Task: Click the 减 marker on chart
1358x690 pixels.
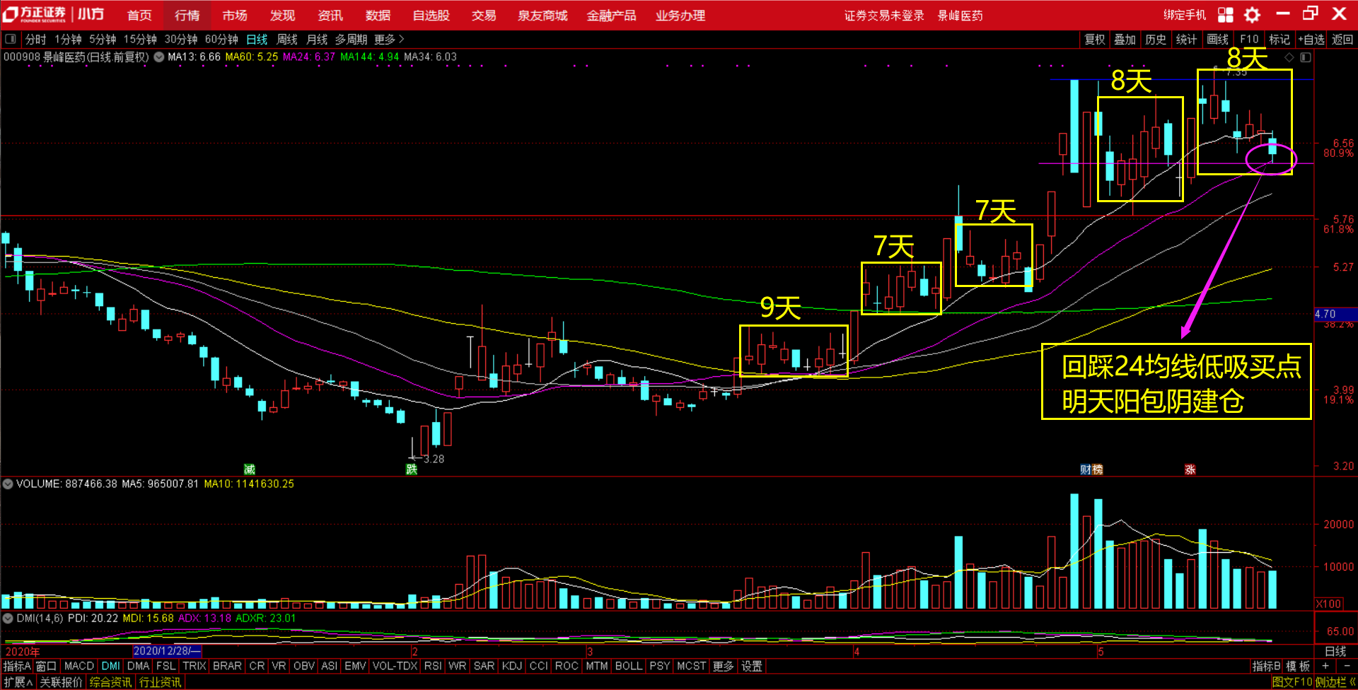Action: (249, 469)
